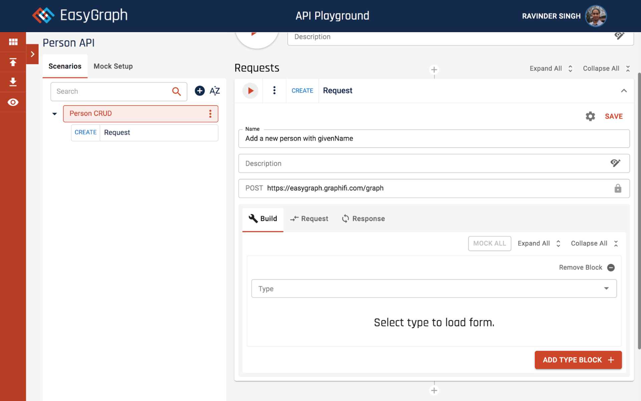Click the SAVE button

tap(614, 116)
